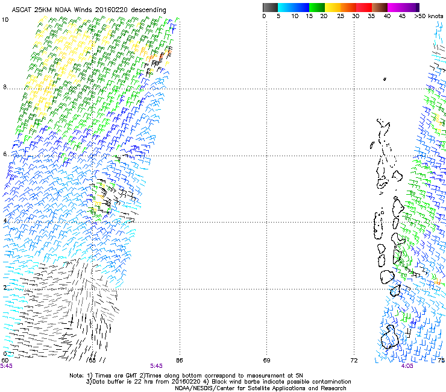Screen dimensions: 446x392
Task: Click the '35' legend value
Action: click(371, 16)
